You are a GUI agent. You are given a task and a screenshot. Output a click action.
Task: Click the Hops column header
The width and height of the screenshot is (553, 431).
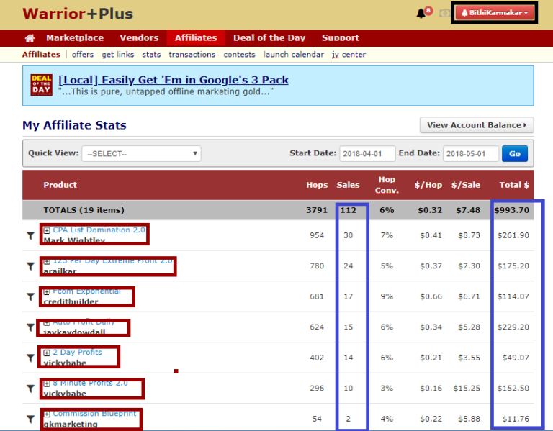pyautogui.click(x=317, y=185)
